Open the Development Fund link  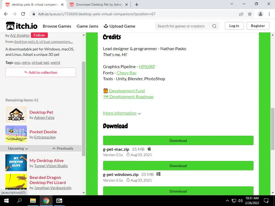coord(124,91)
